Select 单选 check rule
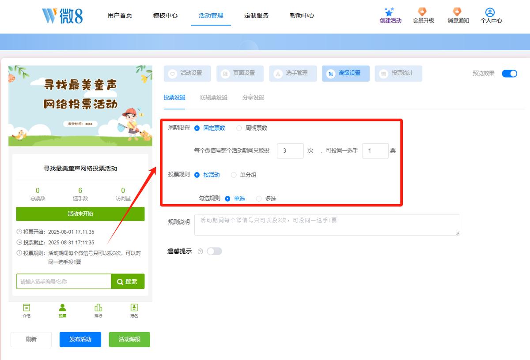The height and width of the screenshot is (360, 530). click(x=227, y=199)
